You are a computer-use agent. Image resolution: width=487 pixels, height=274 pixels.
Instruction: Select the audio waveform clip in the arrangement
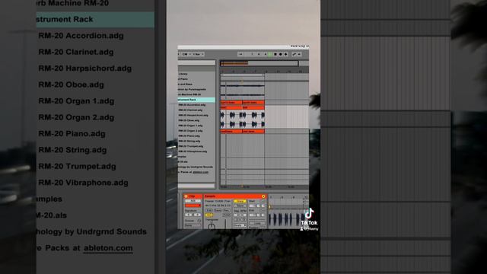pos(242,119)
